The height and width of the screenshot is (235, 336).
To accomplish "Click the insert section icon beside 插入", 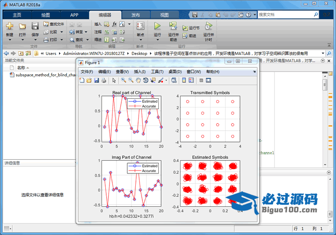I will (x=107, y=24).
